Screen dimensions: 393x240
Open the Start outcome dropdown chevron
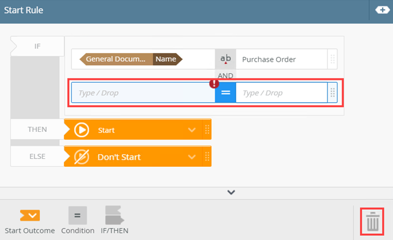pos(192,130)
